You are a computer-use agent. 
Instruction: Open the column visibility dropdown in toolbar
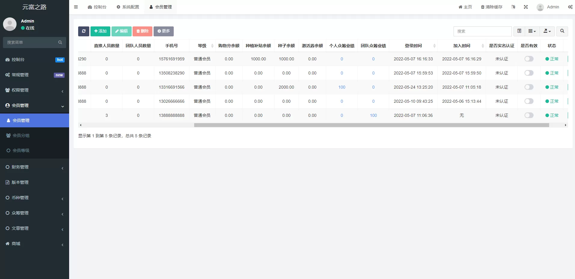[x=532, y=31]
